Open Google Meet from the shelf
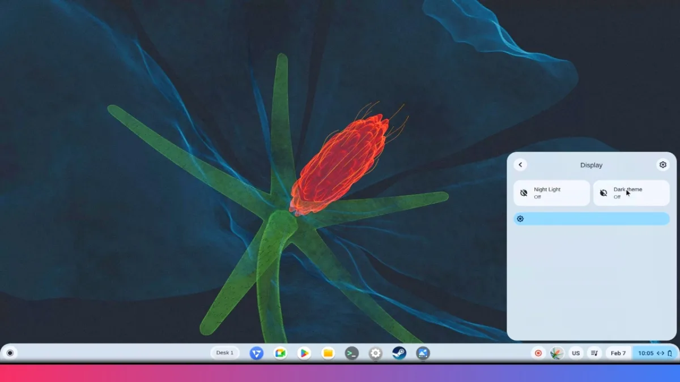 click(x=280, y=353)
